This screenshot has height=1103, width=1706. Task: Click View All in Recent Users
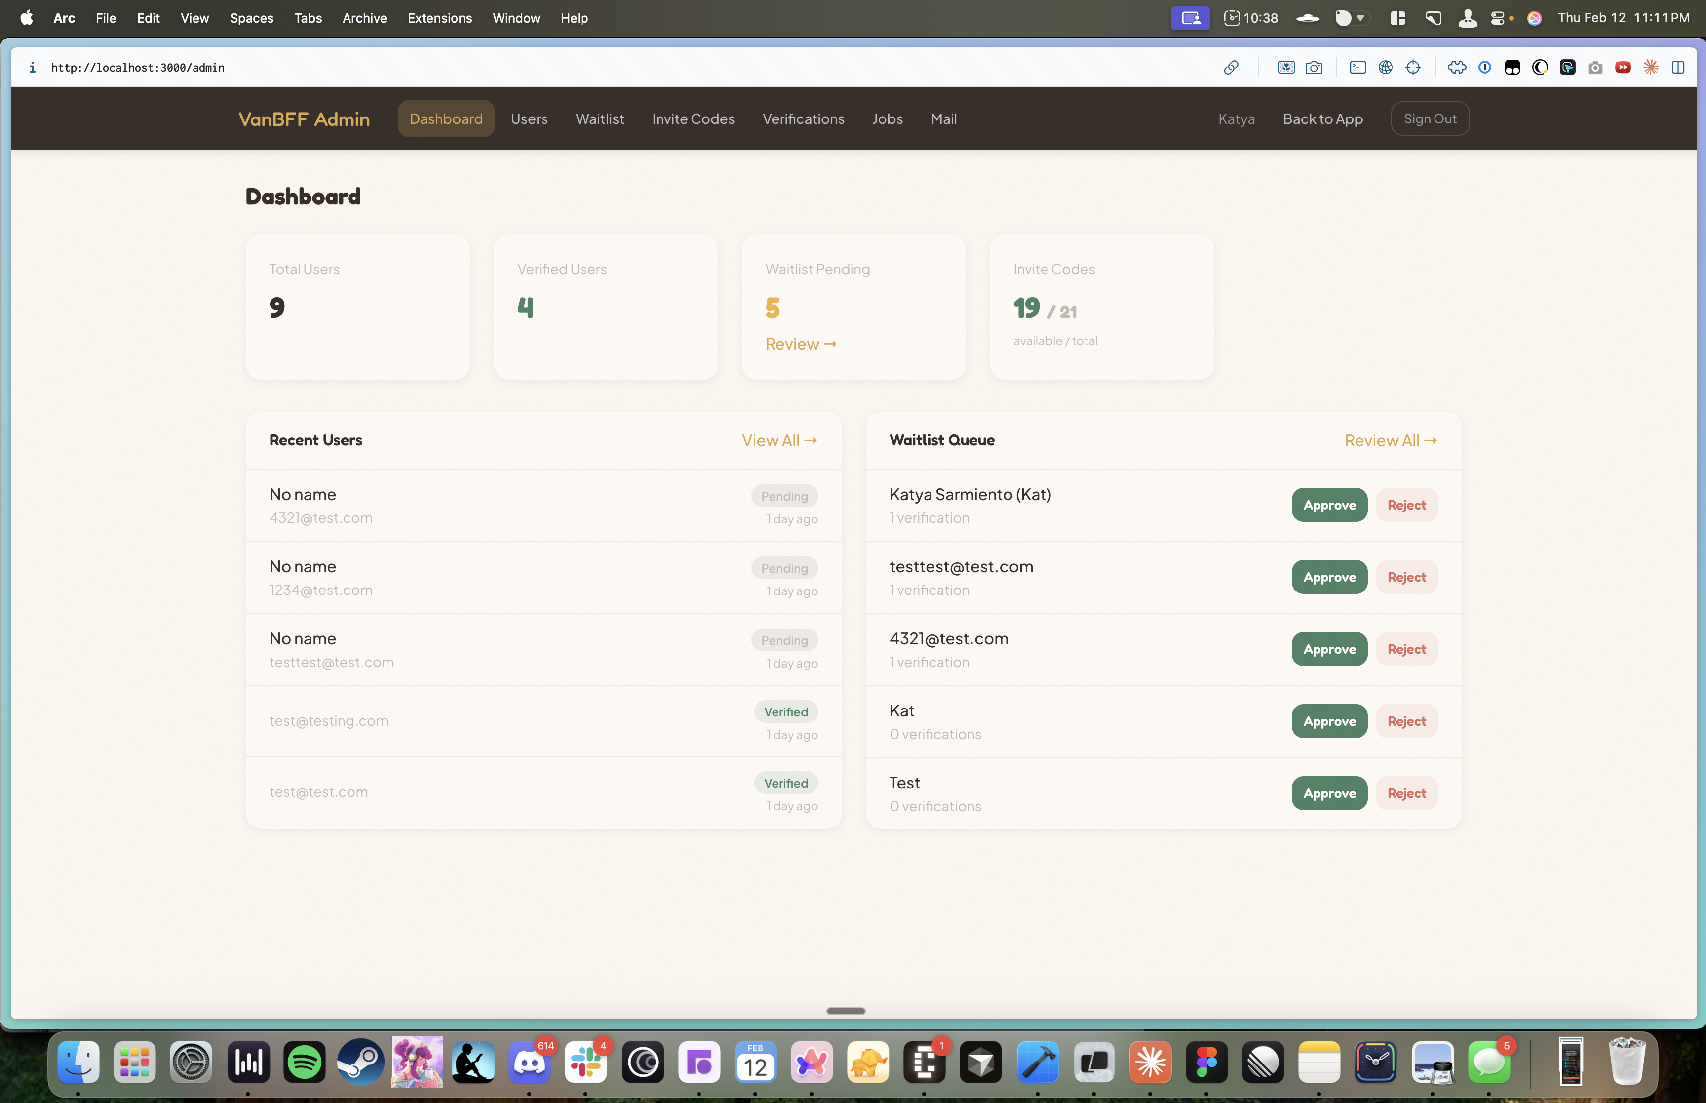pyautogui.click(x=779, y=440)
